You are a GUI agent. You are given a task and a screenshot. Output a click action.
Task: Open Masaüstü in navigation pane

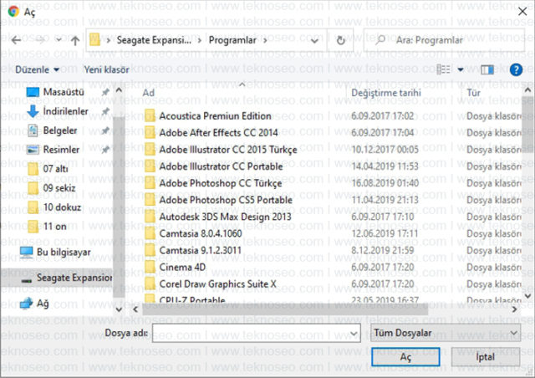click(x=55, y=92)
